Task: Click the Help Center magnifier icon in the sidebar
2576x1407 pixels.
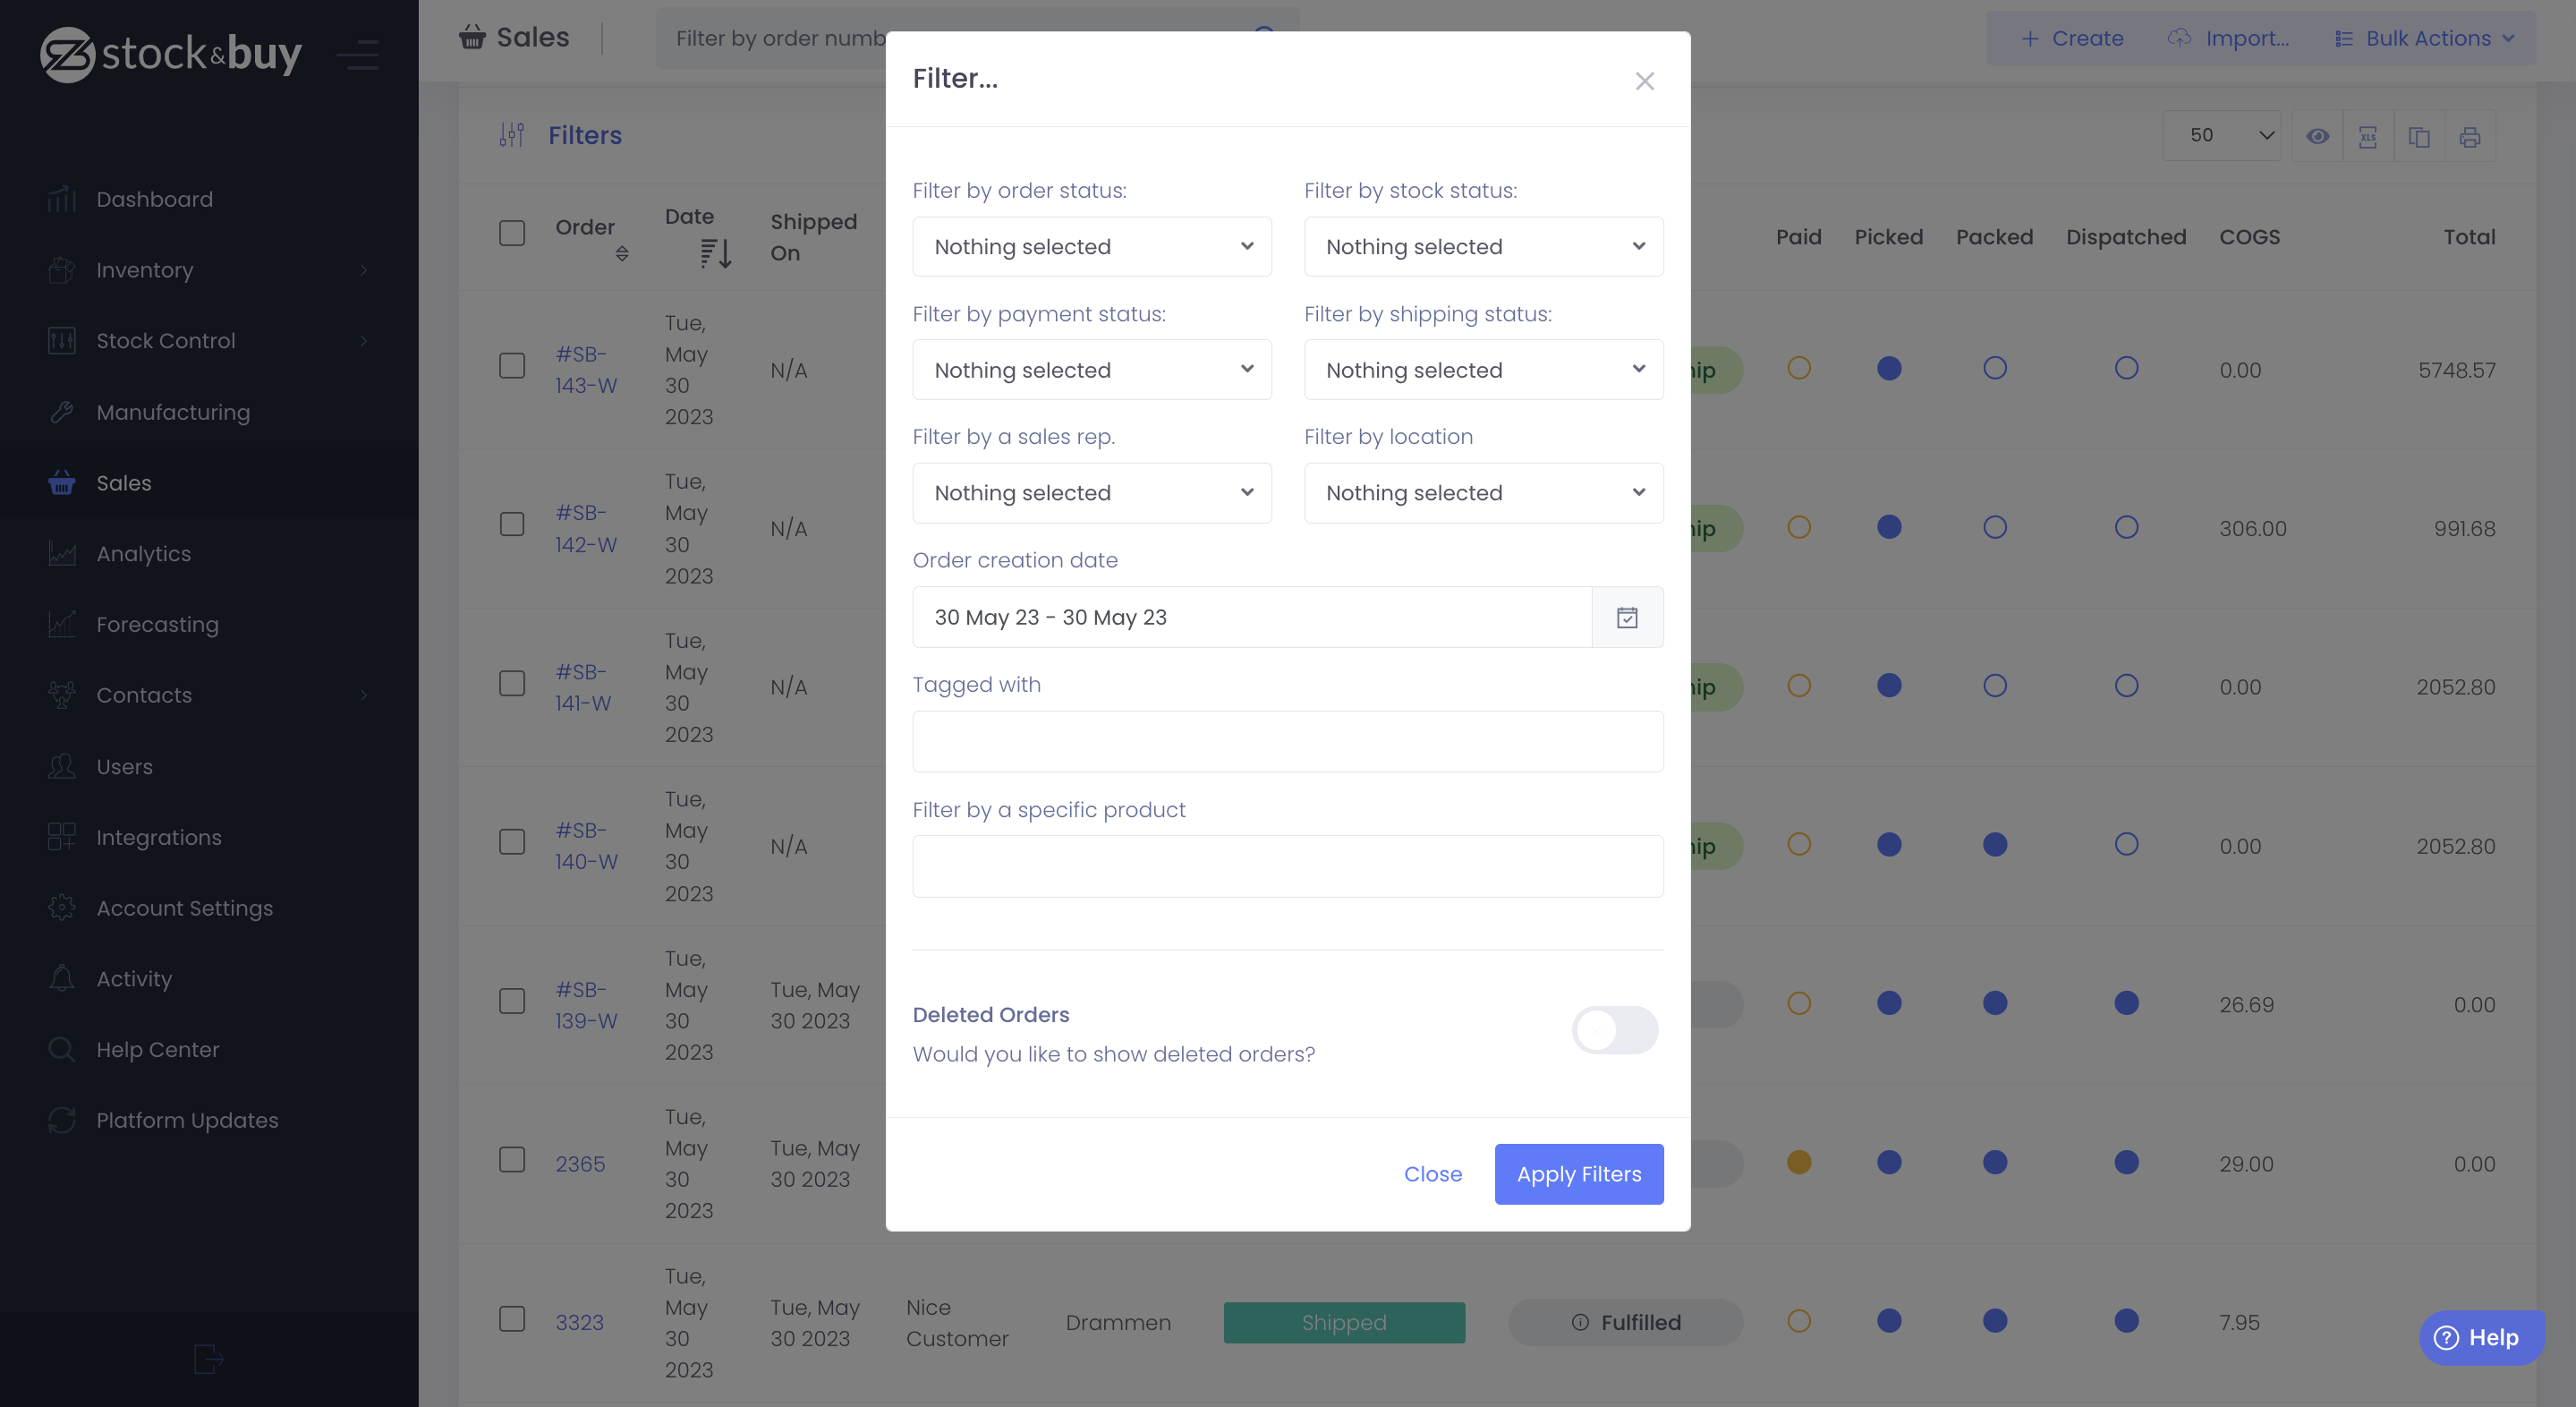Action: click(x=62, y=1049)
